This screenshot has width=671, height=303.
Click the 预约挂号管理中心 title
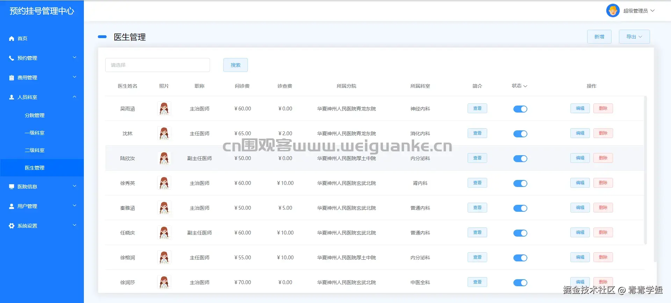[x=42, y=11]
